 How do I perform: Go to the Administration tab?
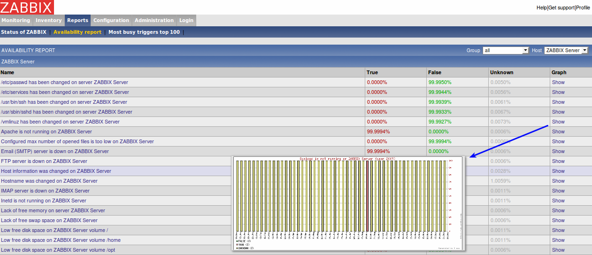pyautogui.click(x=154, y=21)
